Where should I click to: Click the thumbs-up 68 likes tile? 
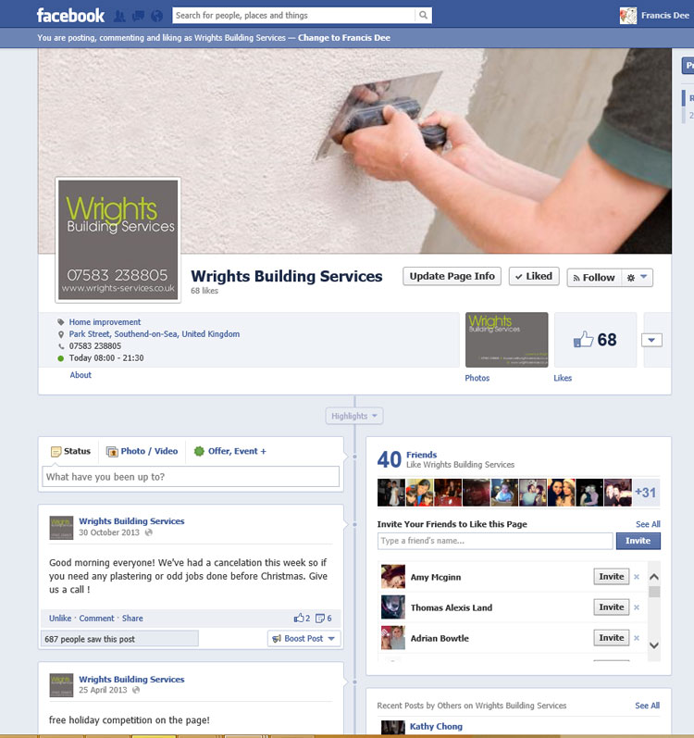[x=595, y=339]
